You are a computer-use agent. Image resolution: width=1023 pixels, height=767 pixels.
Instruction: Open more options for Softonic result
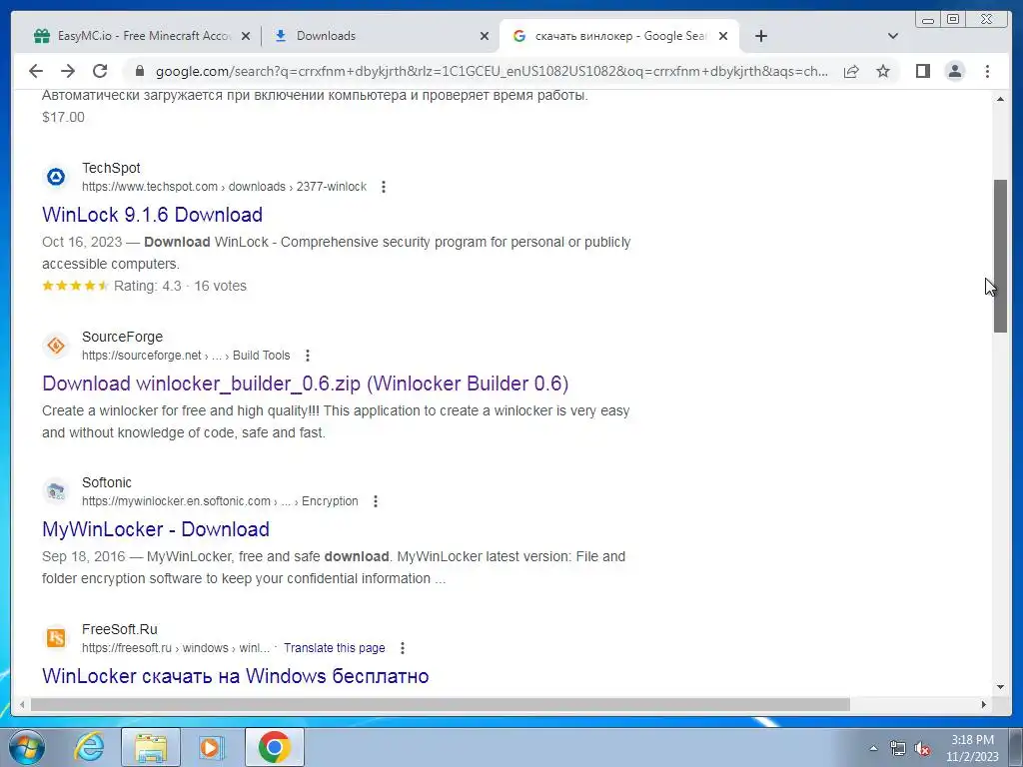pos(376,501)
